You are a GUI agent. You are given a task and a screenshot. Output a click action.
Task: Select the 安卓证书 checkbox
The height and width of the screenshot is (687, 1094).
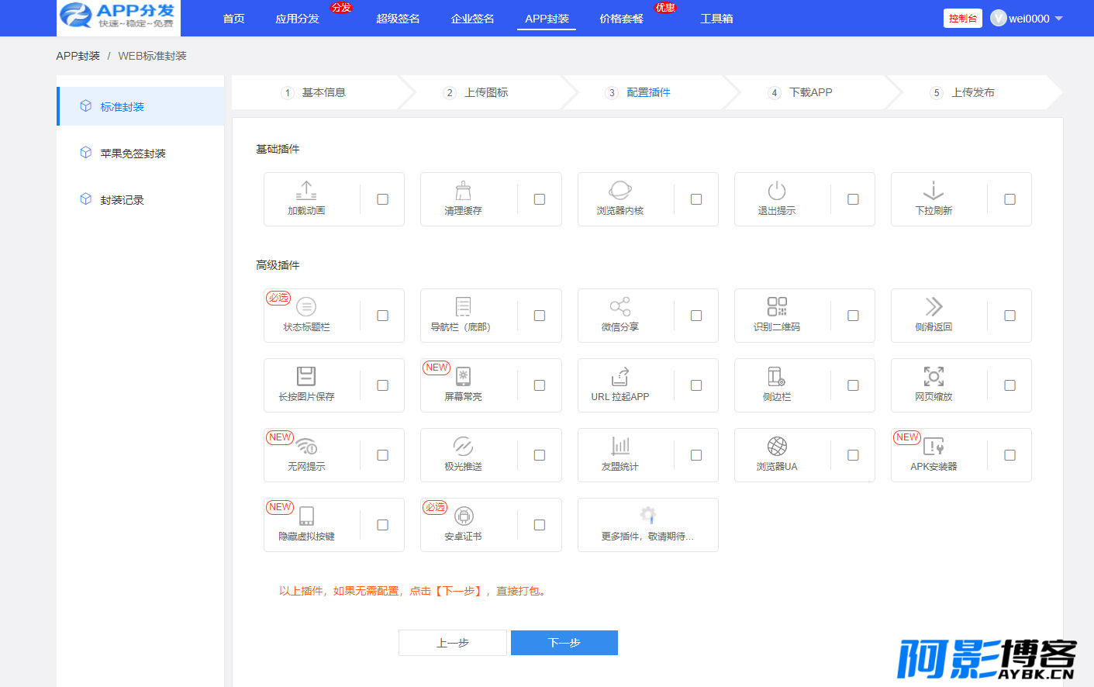[540, 525]
